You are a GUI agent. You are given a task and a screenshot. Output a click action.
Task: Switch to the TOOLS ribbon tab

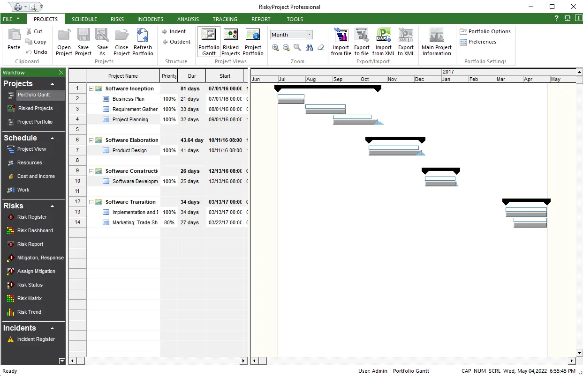coord(295,19)
